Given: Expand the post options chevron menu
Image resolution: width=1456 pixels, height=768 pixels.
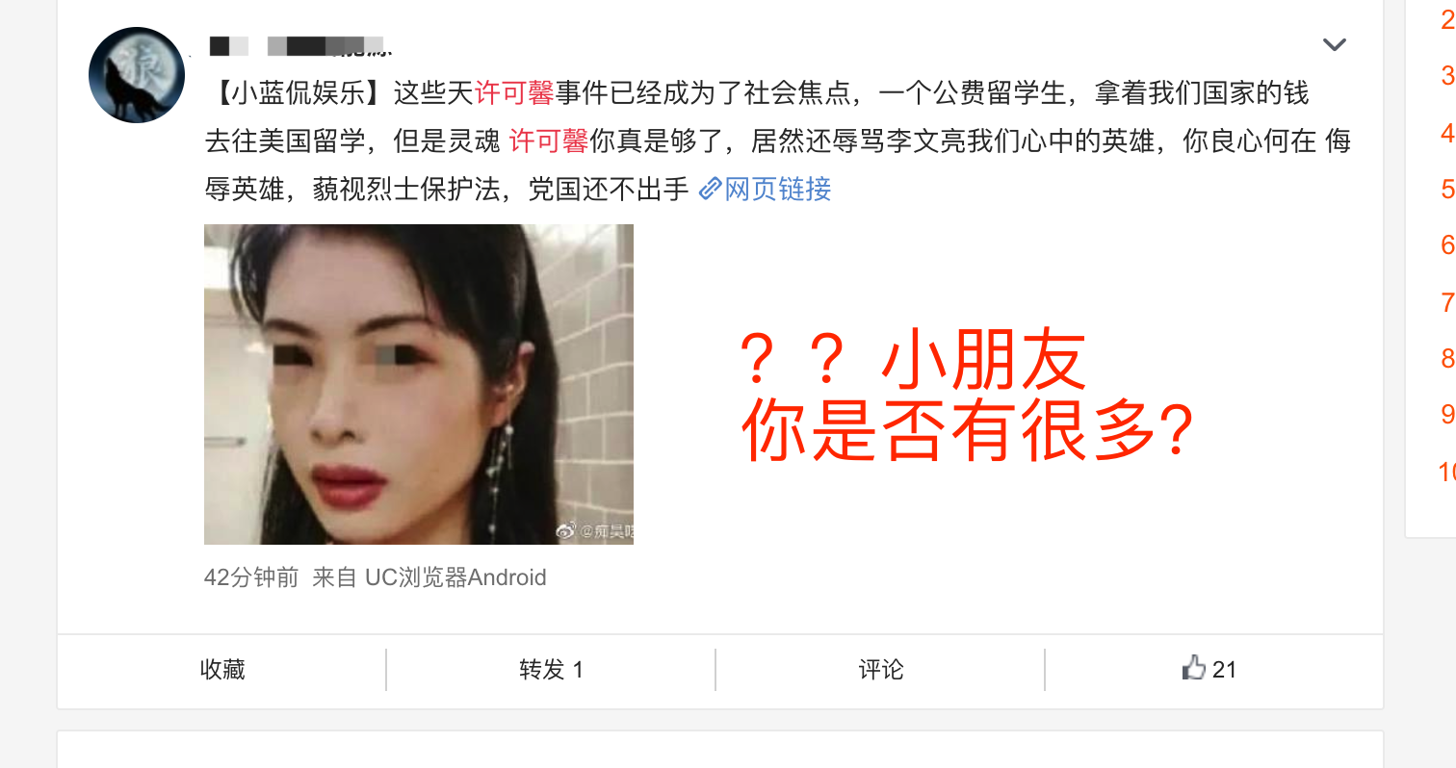Looking at the screenshot, I should coord(1334,44).
